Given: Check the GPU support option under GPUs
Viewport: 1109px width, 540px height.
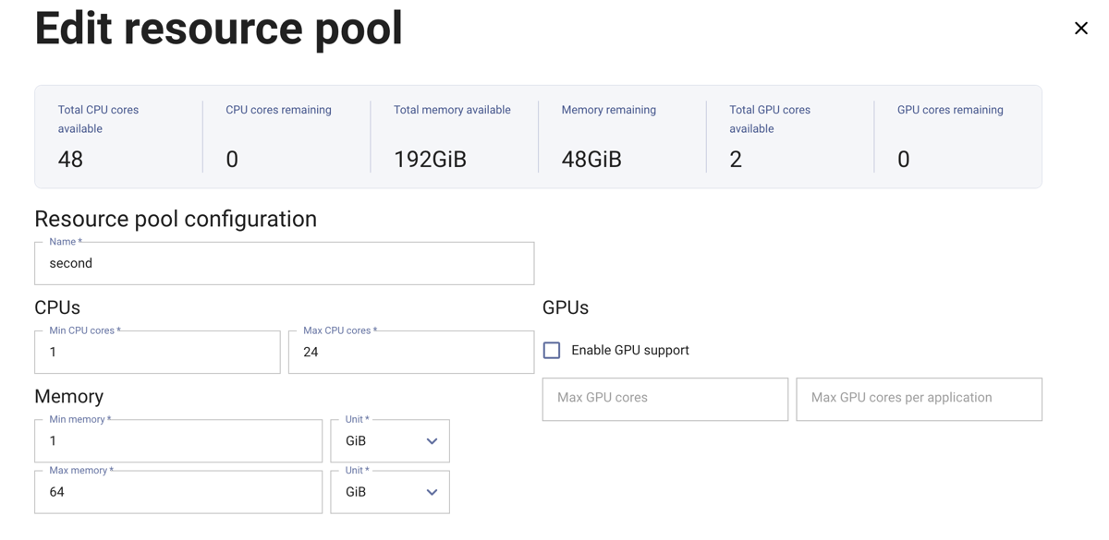Looking at the screenshot, I should pyautogui.click(x=552, y=350).
